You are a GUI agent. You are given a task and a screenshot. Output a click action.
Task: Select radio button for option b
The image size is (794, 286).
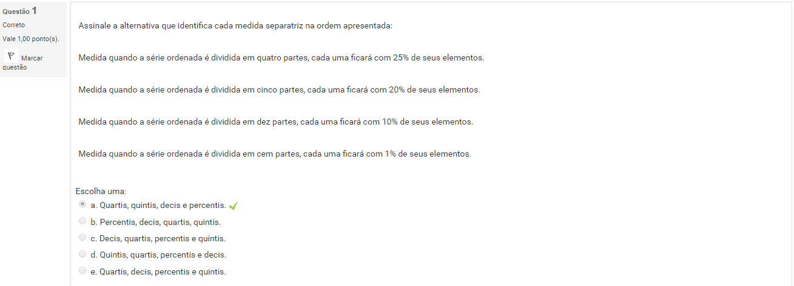82,221
